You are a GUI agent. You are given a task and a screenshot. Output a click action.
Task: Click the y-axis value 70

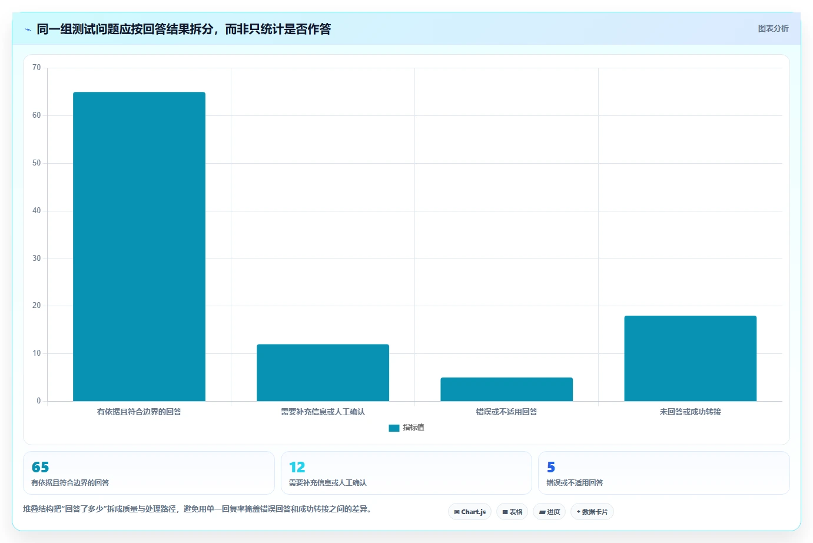(36, 68)
